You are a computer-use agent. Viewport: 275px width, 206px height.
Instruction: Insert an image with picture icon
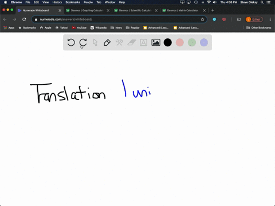[x=156, y=42]
